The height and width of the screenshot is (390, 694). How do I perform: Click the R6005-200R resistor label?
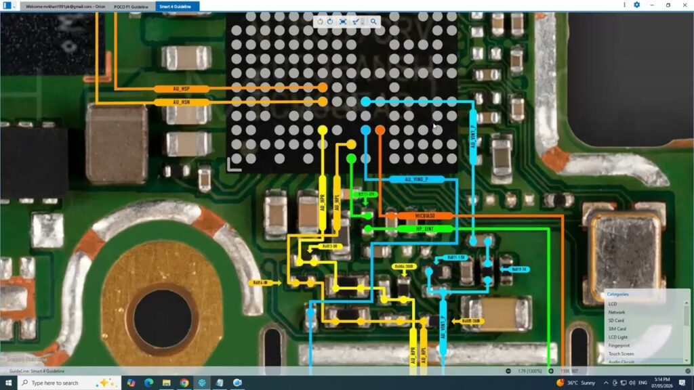click(x=471, y=321)
